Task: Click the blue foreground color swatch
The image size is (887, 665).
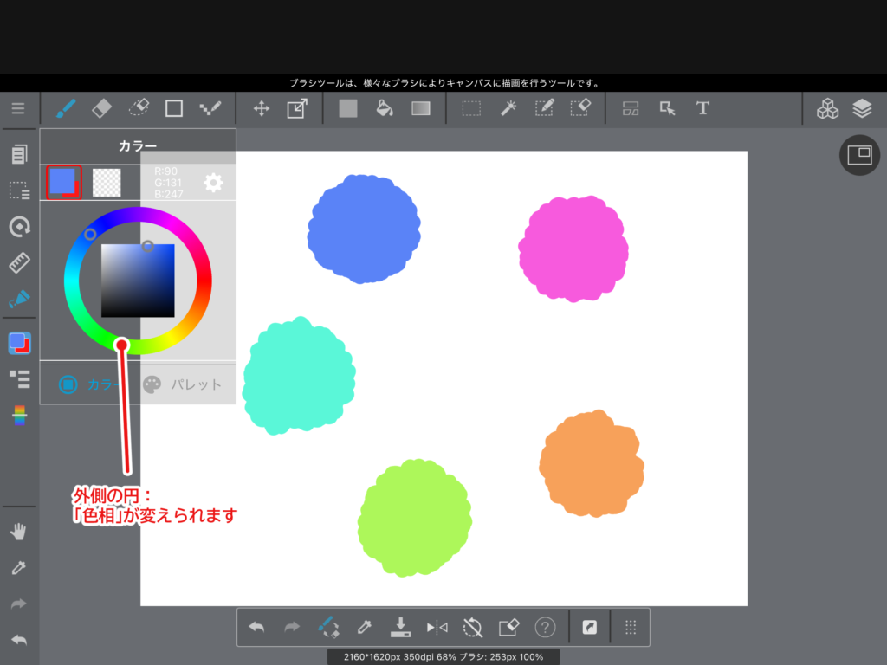Action: (63, 182)
